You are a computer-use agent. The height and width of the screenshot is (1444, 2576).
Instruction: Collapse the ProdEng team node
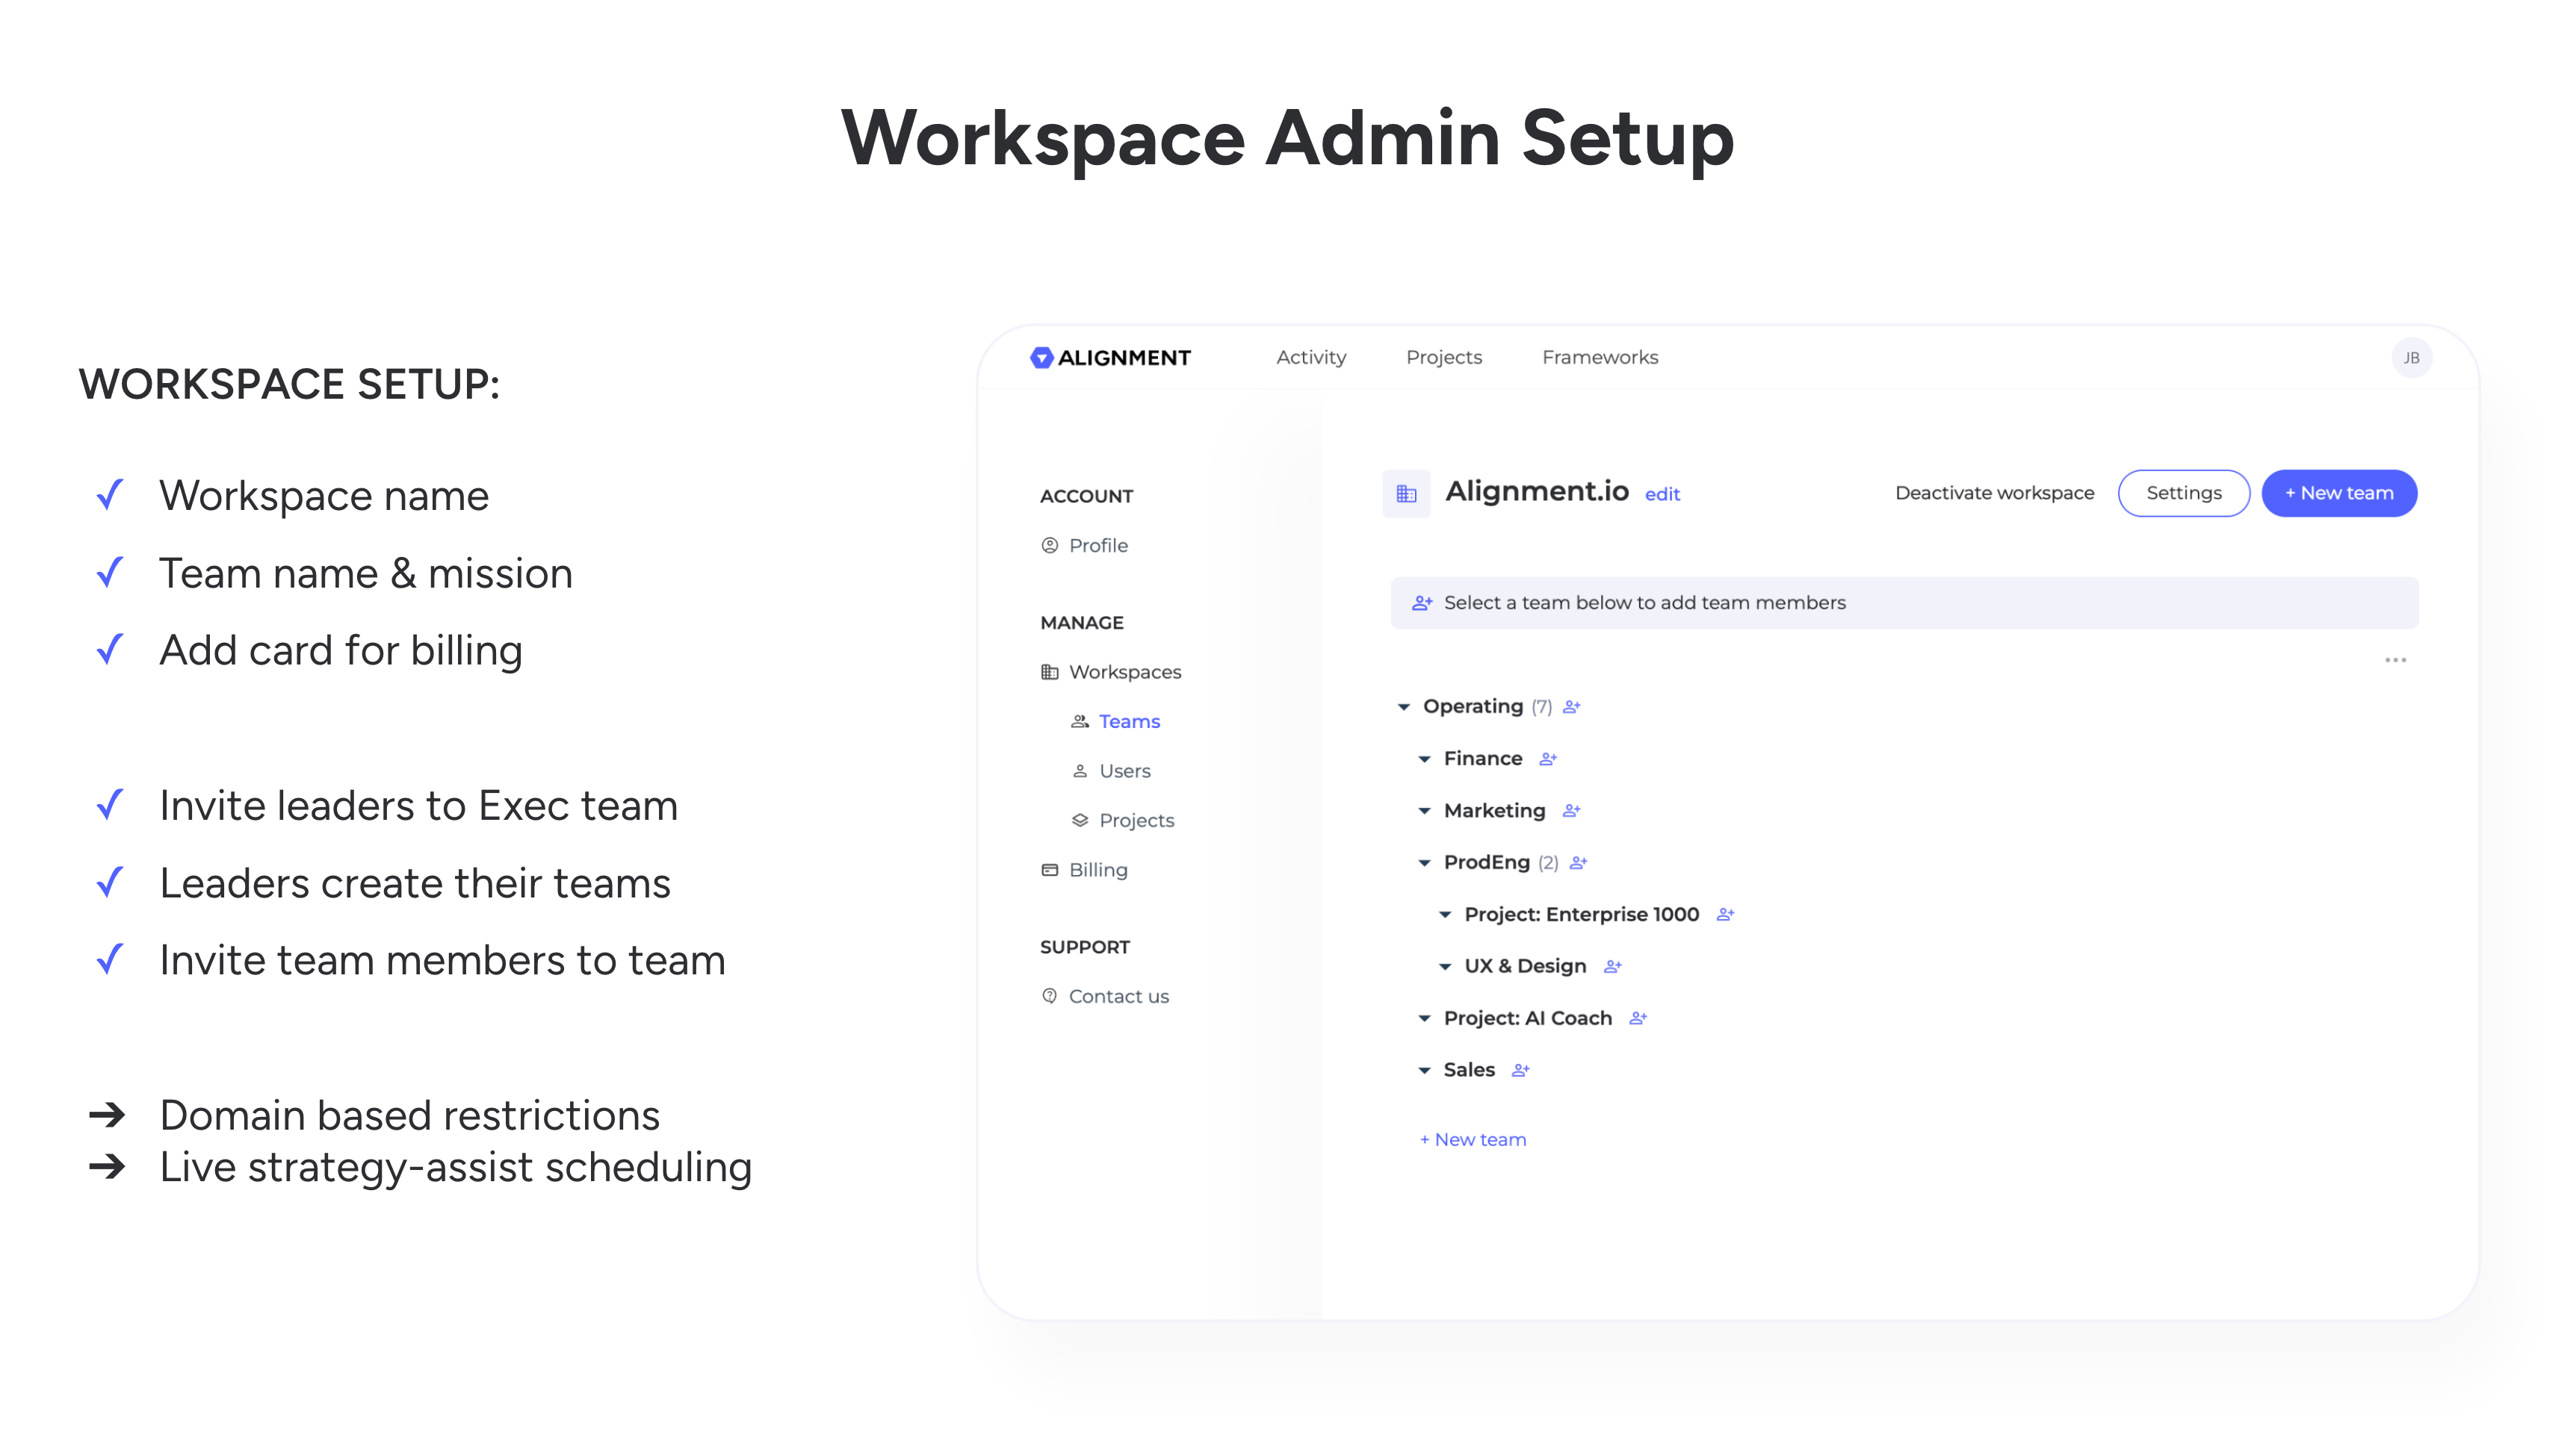click(1424, 862)
